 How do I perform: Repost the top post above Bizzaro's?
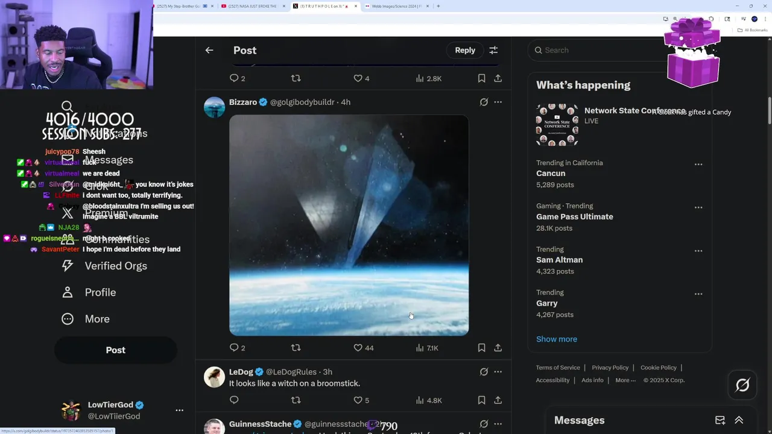point(296,78)
